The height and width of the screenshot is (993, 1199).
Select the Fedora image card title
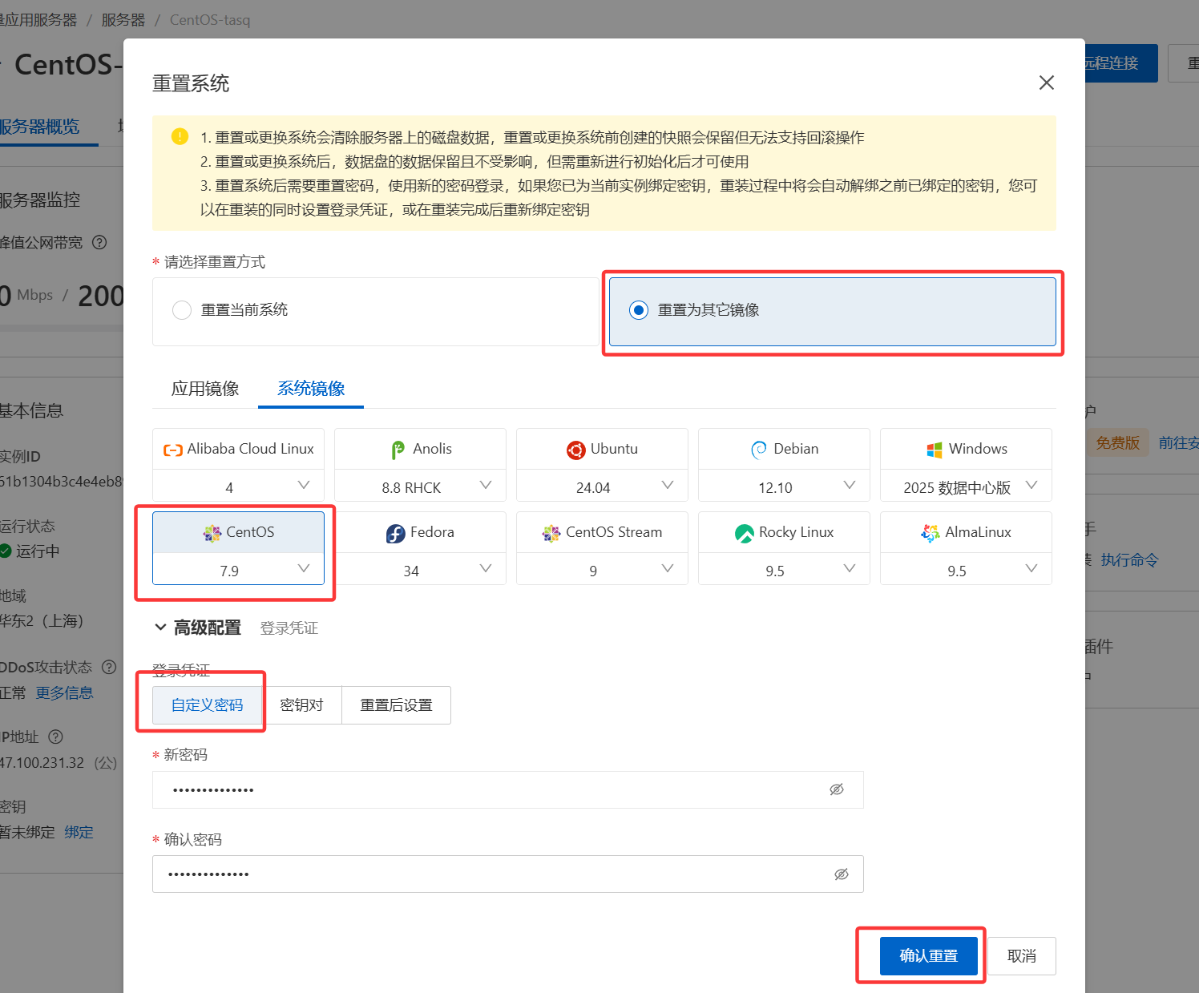click(432, 532)
